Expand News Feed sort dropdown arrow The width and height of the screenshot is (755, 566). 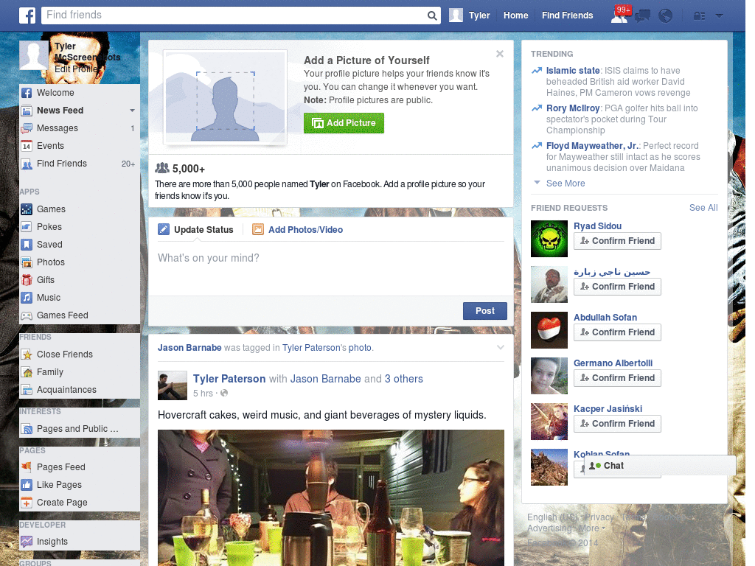132,111
